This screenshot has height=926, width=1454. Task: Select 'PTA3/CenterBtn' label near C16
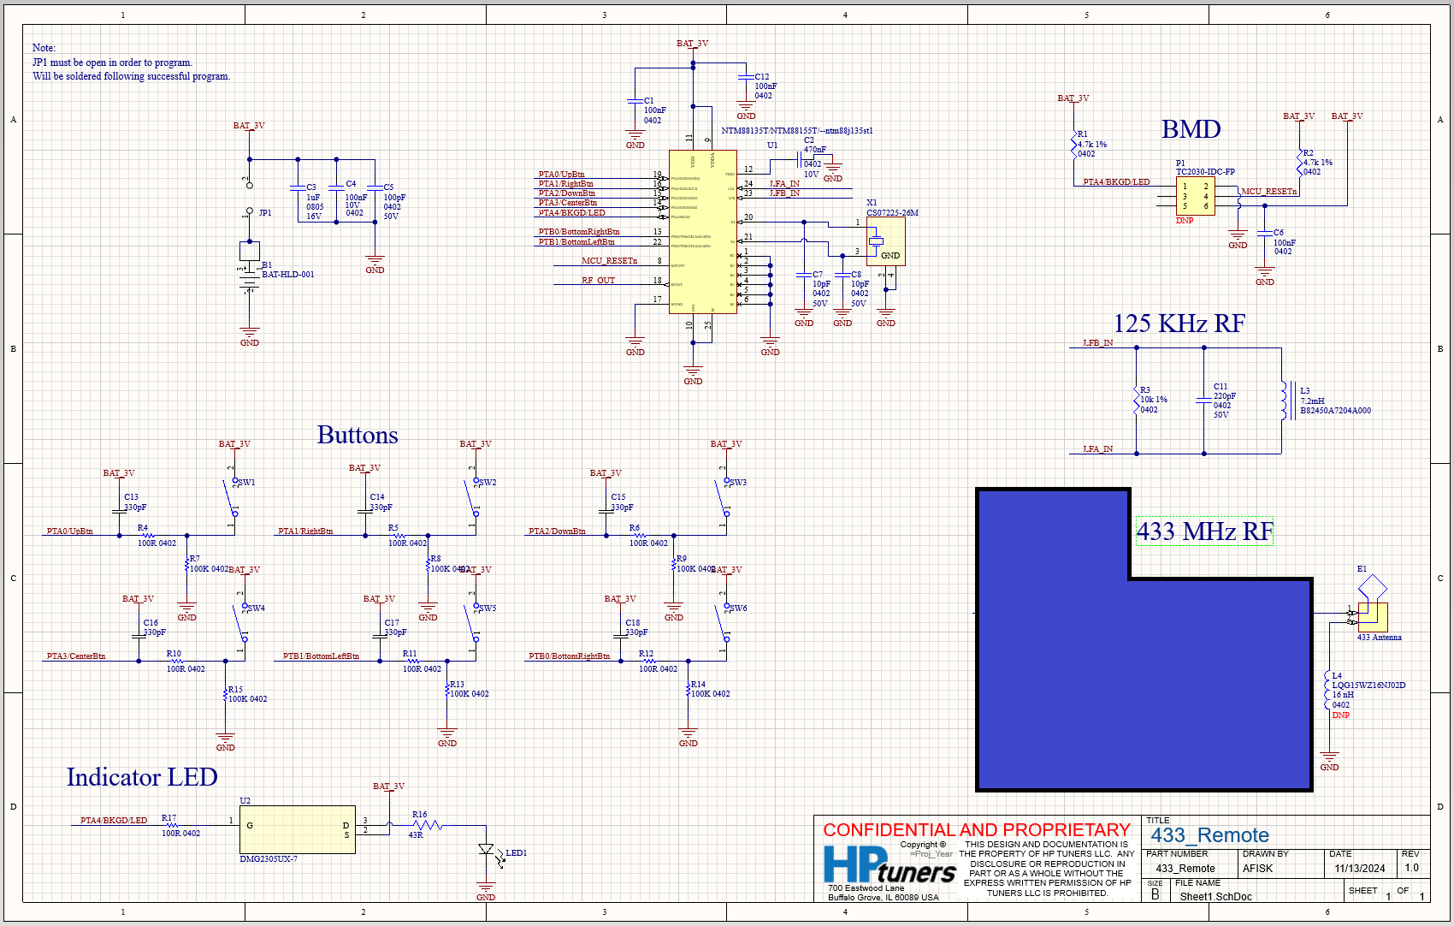click(76, 656)
